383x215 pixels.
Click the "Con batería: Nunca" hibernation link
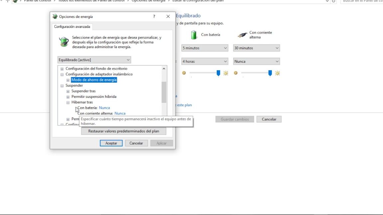click(x=104, y=107)
